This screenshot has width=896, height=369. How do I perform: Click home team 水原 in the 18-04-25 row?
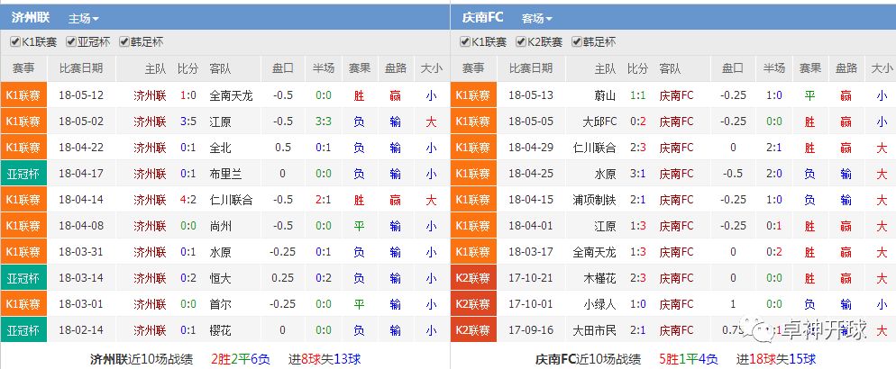click(x=605, y=174)
